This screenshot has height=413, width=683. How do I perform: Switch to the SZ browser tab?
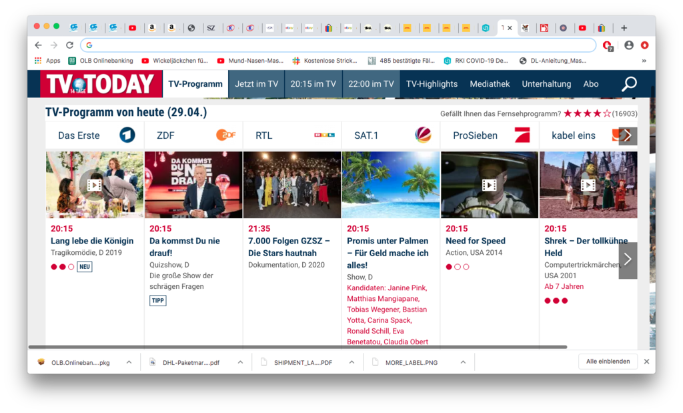[211, 28]
